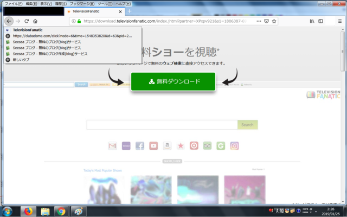The height and width of the screenshot is (217, 347).
Task: Open the Facebook shortcut icon
Action: (140, 146)
